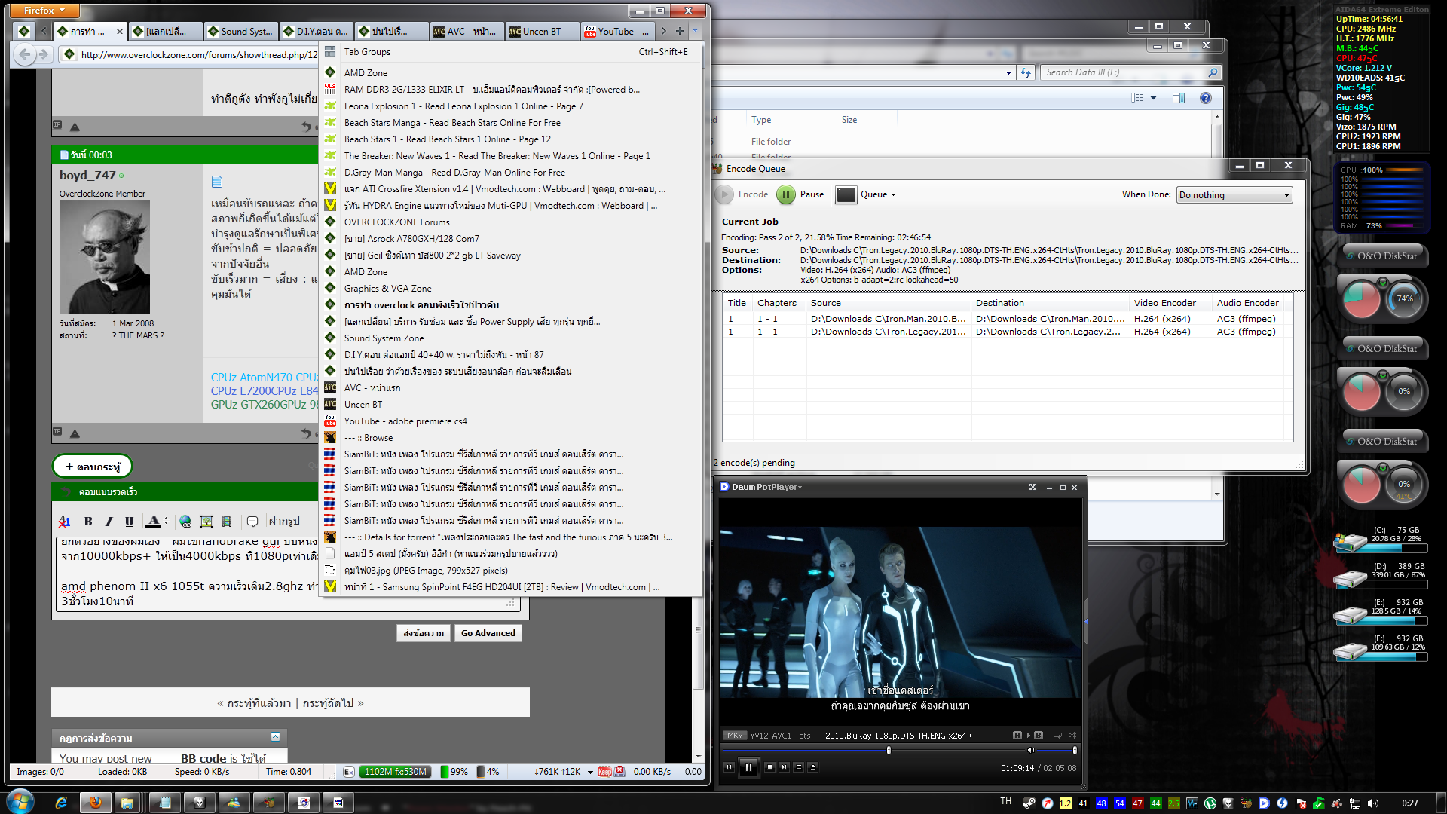Open the orange Firefox menu button

coord(44,11)
